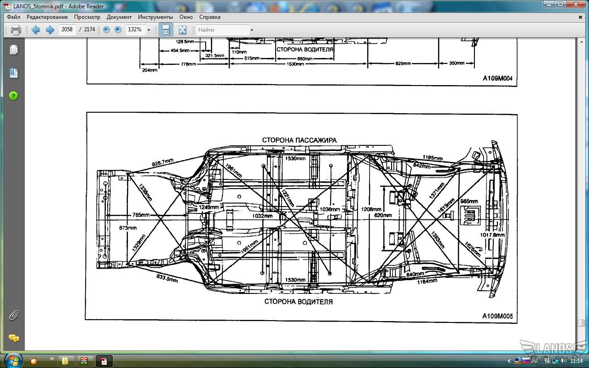The width and height of the screenshot is (589, 368).
Task: Click the Print icon in the toolbar
Action: coord(16,30)
